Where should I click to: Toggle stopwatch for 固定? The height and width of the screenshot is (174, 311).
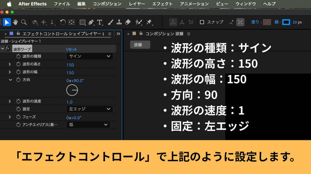point(18,109)
